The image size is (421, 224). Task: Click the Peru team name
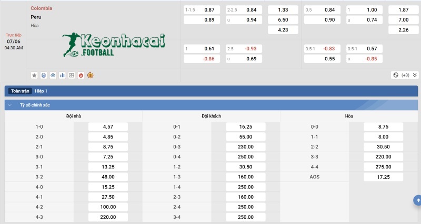(36, 17)
